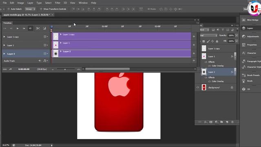Screen dimensions: 261x147
Task: Click the scissors Split at Playhead icon
Action: pyautogui.click(x=38, y=28)
